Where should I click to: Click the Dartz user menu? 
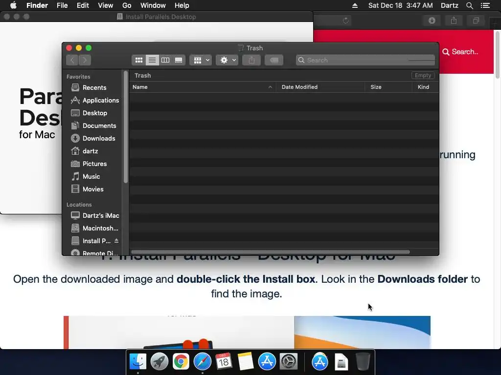click(449, 5)
